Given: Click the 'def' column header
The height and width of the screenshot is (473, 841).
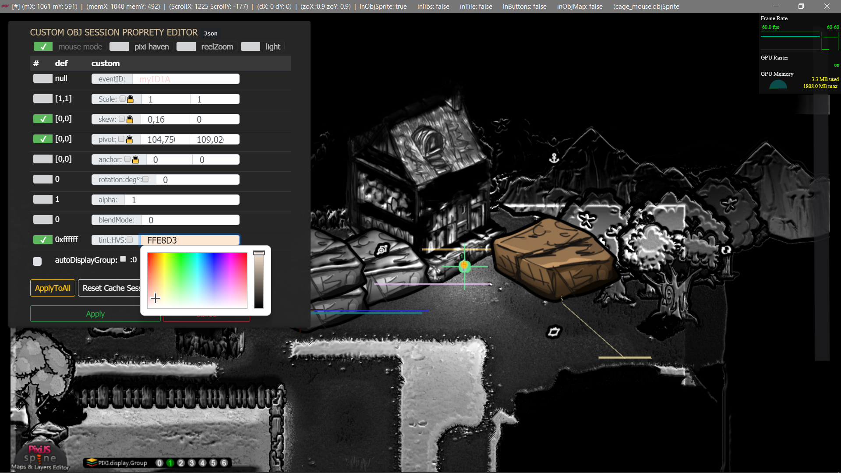Looking at the screenshot, I should [61, 64].
